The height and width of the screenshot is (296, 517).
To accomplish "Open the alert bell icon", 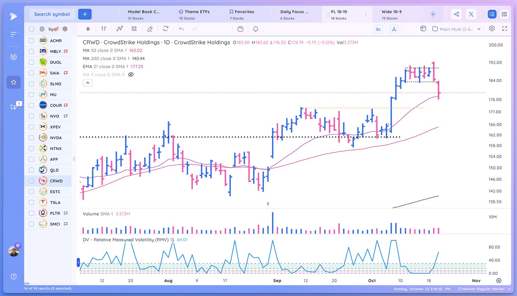I will point(255,29).
